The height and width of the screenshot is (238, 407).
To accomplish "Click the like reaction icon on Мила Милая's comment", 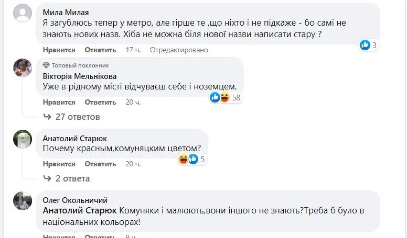I will pos(365,45).
